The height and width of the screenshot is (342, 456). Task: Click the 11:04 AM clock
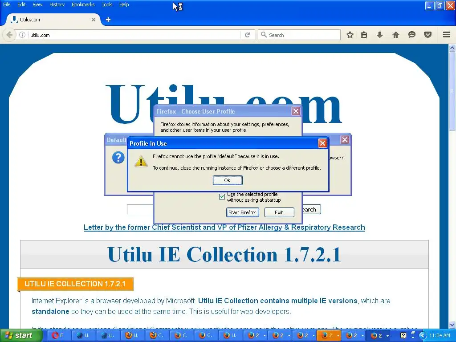440,336
